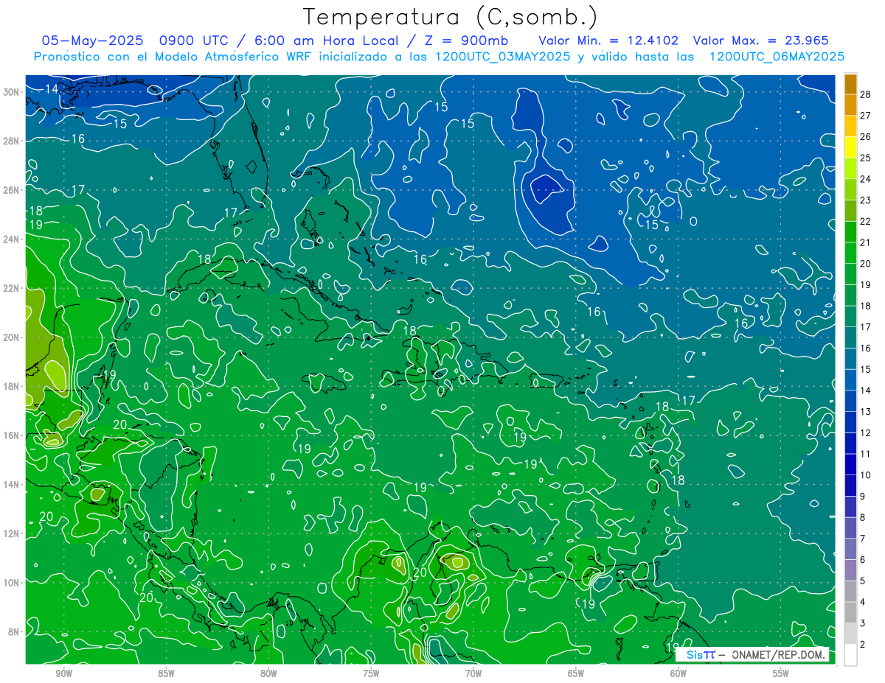Click the color bar scale label "24"
The height and width of the screenshot is (683, 885).
tap(865, 179)
